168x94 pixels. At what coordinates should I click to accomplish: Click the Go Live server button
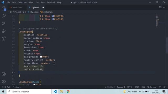[x=152, y=87]
